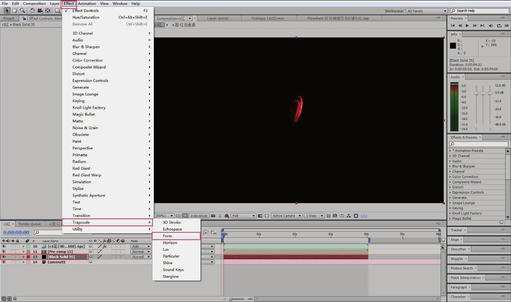Toggle solo for Pre-comp 15 layer

[13, 251]
